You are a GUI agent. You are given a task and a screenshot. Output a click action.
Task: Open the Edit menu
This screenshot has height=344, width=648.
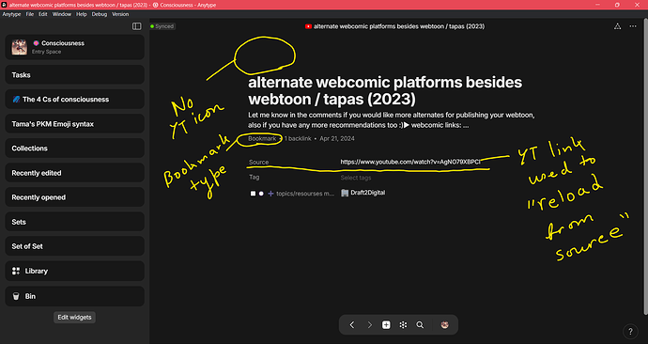[43, 14]
